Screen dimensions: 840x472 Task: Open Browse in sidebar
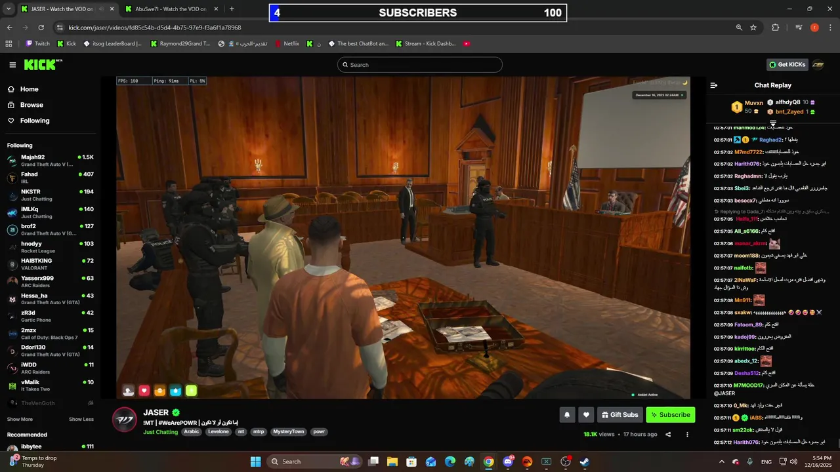click(x=31, y=105)
